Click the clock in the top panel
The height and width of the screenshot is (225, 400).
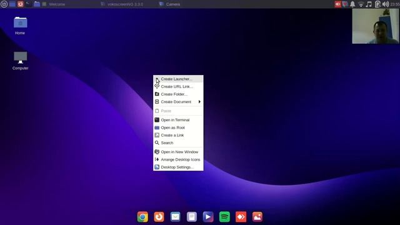tap(395, 4)
